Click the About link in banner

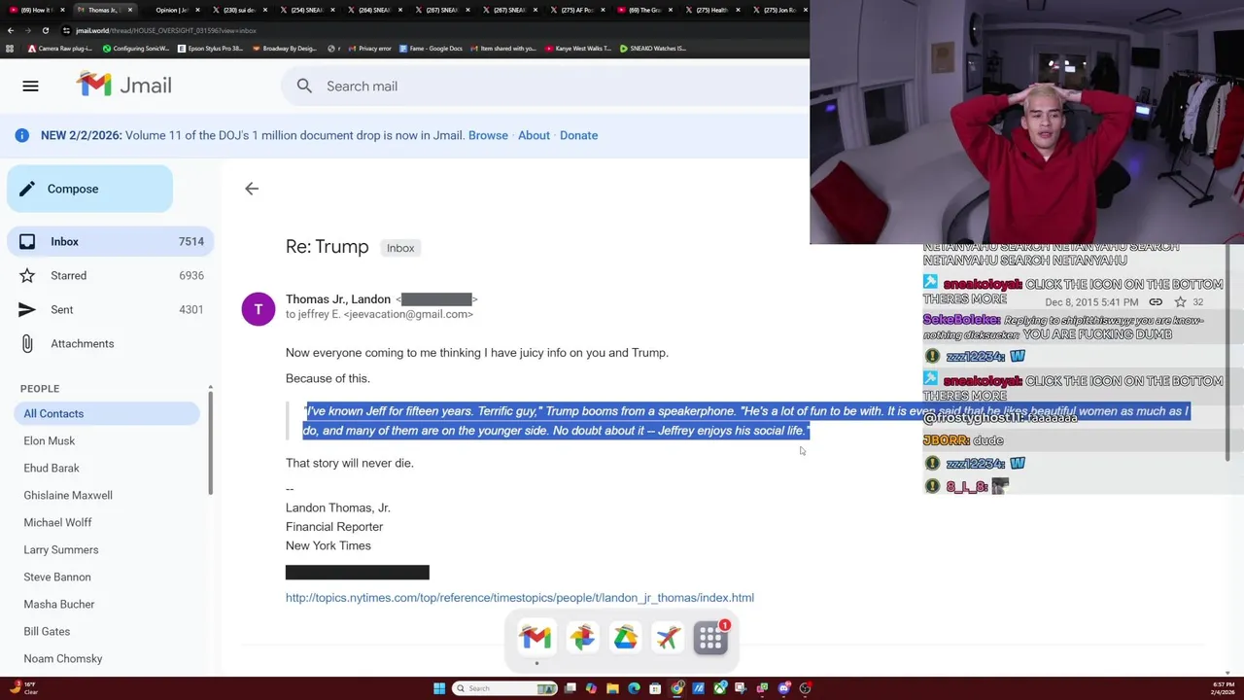click(534, 135)
